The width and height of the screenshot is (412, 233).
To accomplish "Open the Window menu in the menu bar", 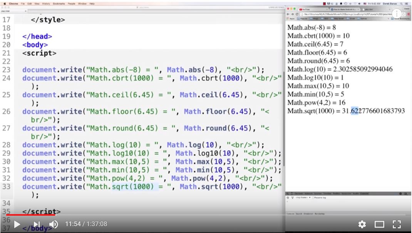I will click(x=82, y=4).
